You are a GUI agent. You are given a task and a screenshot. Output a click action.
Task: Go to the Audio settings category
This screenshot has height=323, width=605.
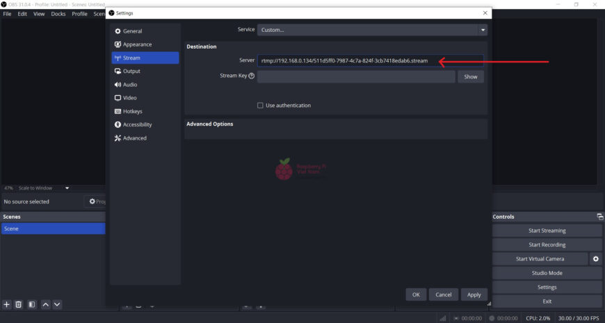[130, 85]
